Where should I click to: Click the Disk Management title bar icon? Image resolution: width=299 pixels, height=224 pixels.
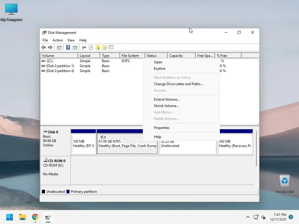pos(44,33)
